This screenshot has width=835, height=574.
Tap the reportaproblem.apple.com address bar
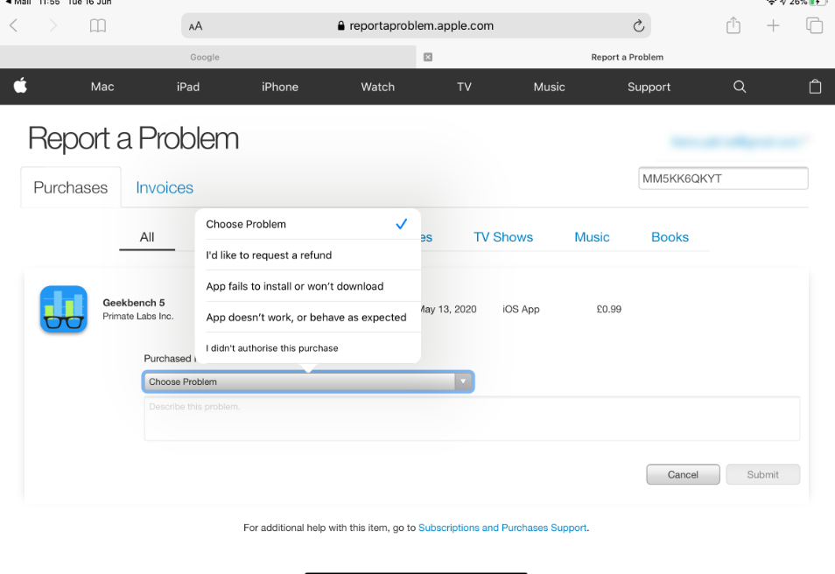416,25
